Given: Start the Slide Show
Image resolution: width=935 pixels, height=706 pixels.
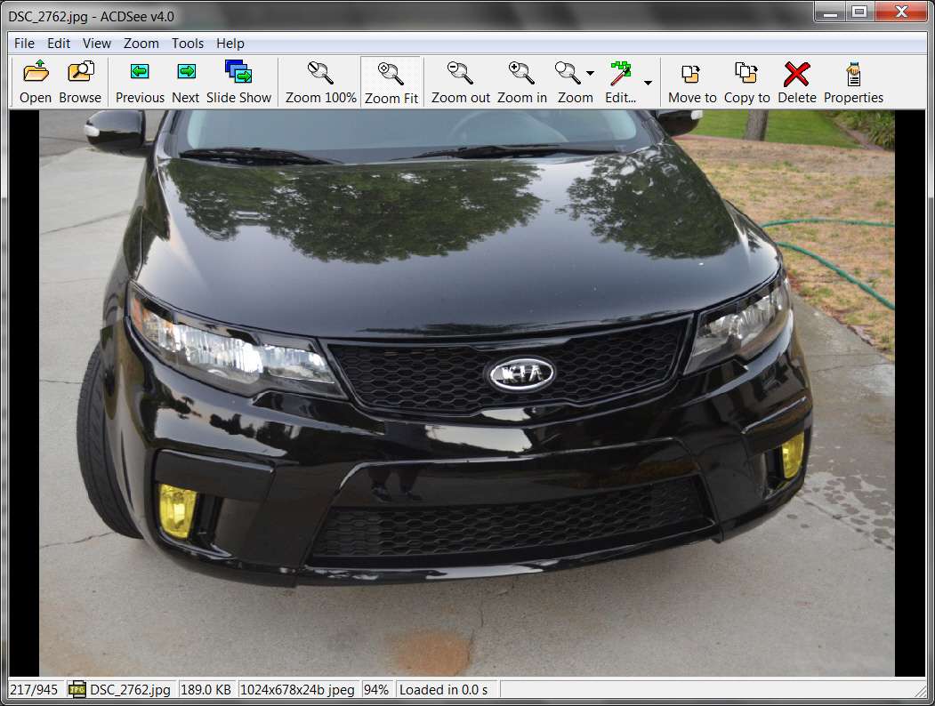Looking at the screenshot, I should pyautogui.click(x=238, y=82).
